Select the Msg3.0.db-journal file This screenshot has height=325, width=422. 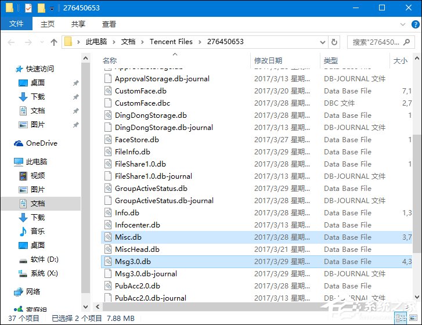tap(146, 274)
